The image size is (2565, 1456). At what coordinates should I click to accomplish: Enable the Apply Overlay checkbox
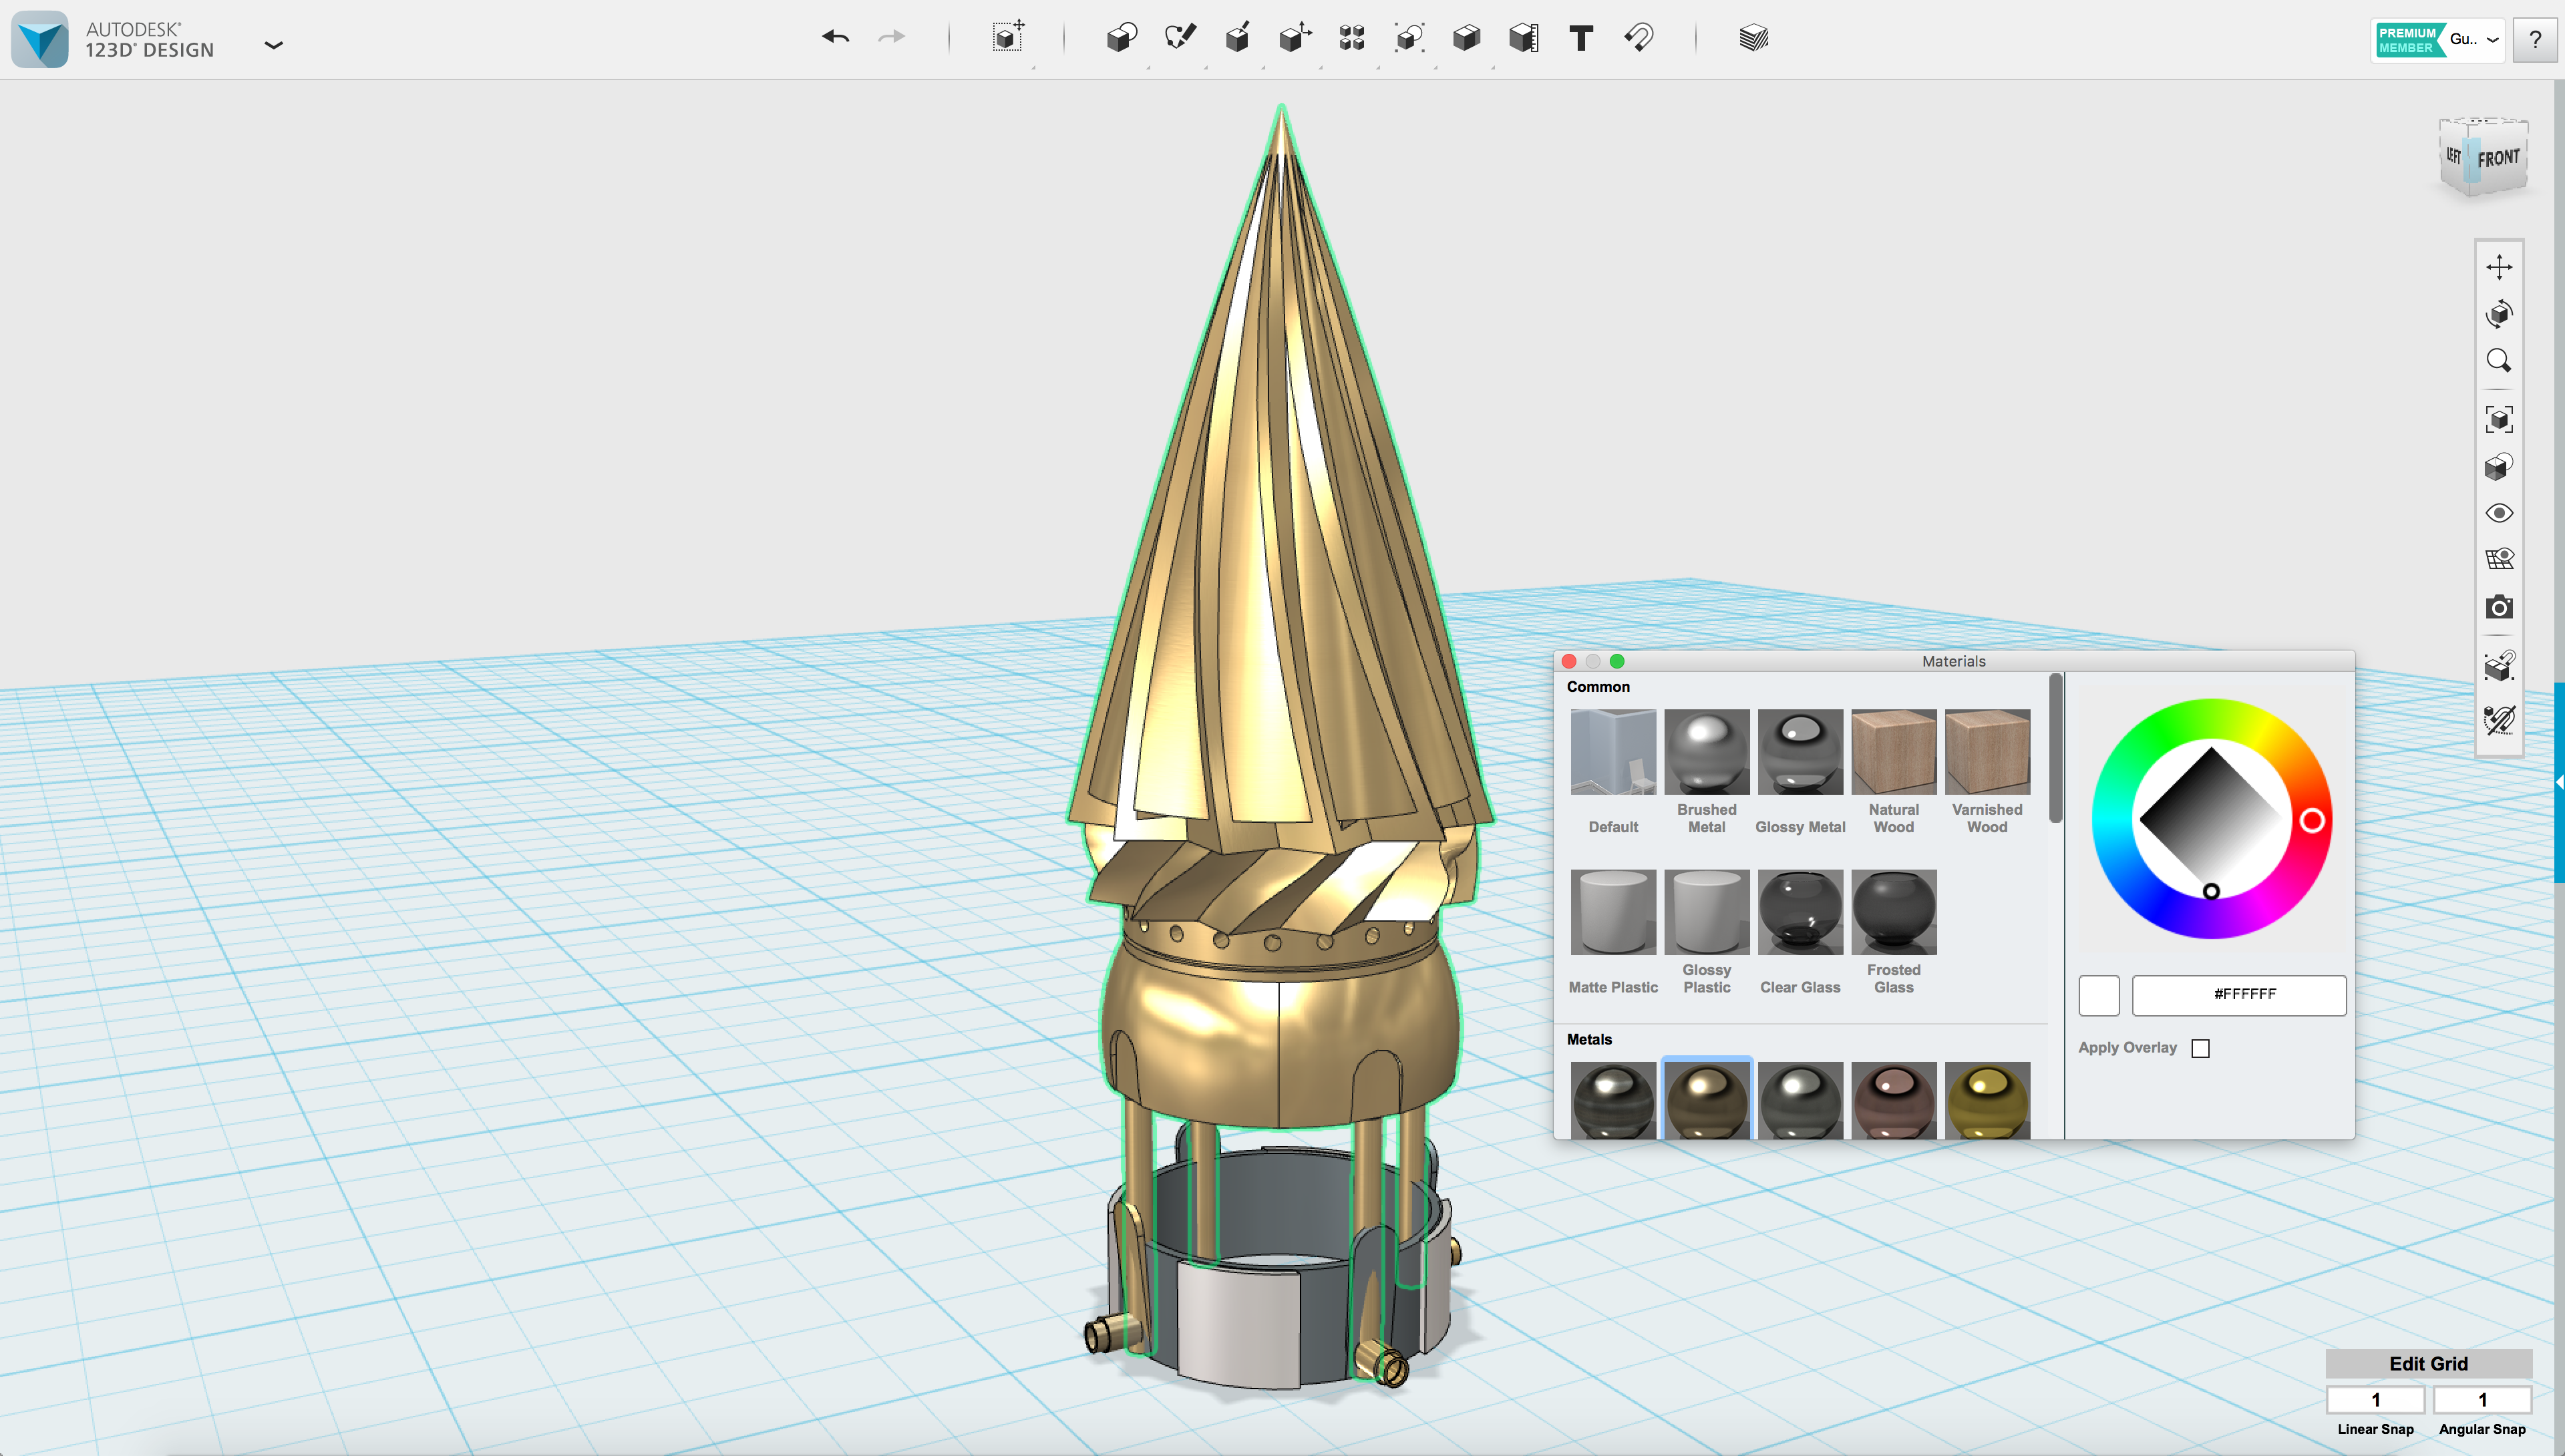click(x=2200, y=1048)
